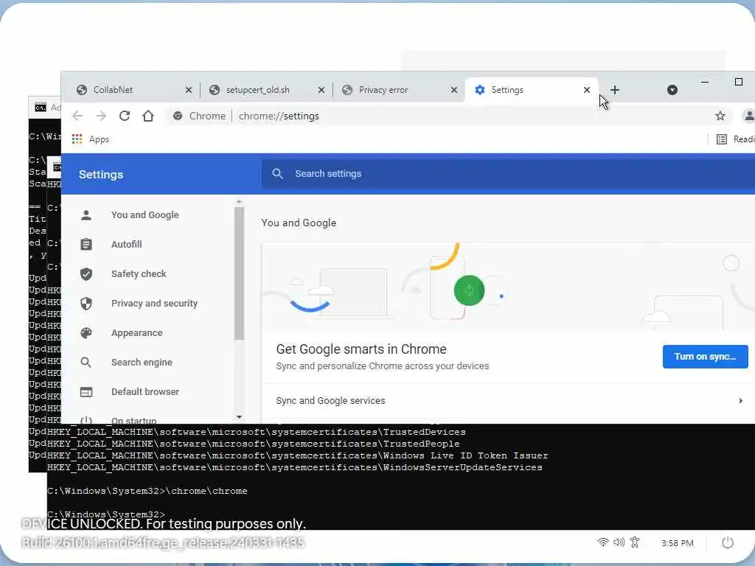
Task: Open Appearance settings section
Action: point(136,333)
